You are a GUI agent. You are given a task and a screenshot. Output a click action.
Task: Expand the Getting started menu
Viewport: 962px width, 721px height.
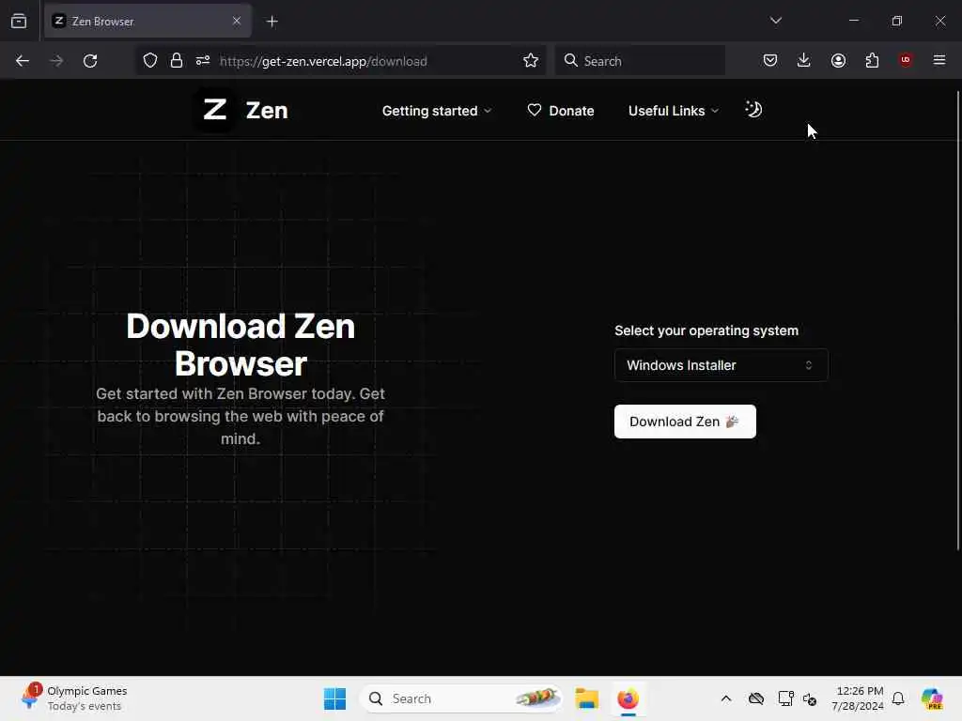coord(437,111)
